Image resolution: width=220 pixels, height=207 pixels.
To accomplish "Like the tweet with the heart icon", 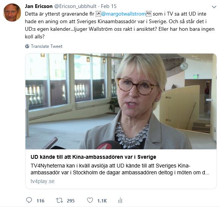I will (90, 200).
